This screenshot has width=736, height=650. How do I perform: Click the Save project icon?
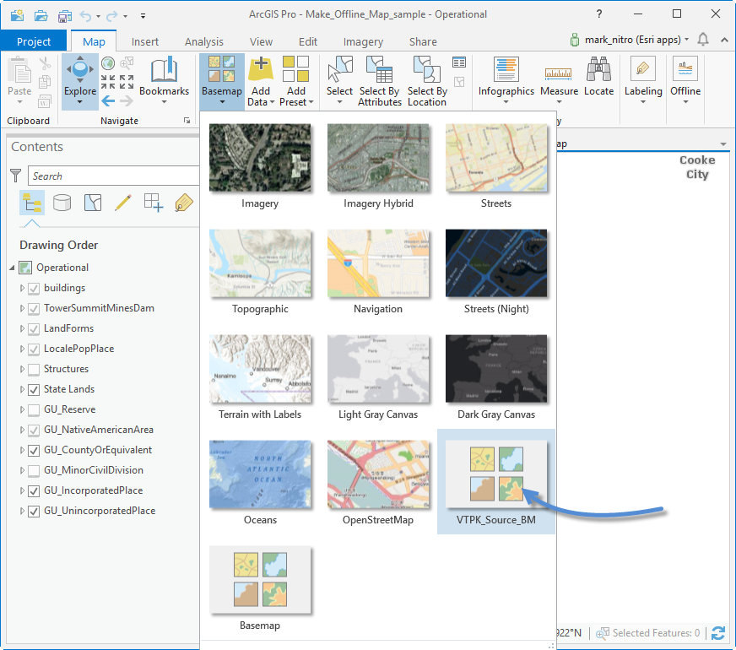pyautogui.click(x=64, y=16)
